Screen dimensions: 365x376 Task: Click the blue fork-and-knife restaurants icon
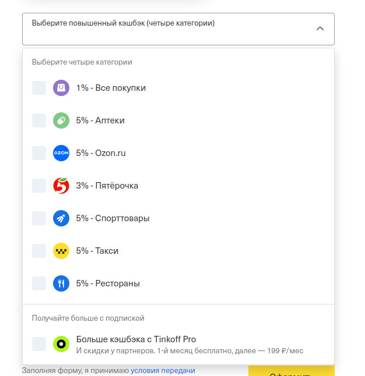pyautogui.click(x=61, y=283)
